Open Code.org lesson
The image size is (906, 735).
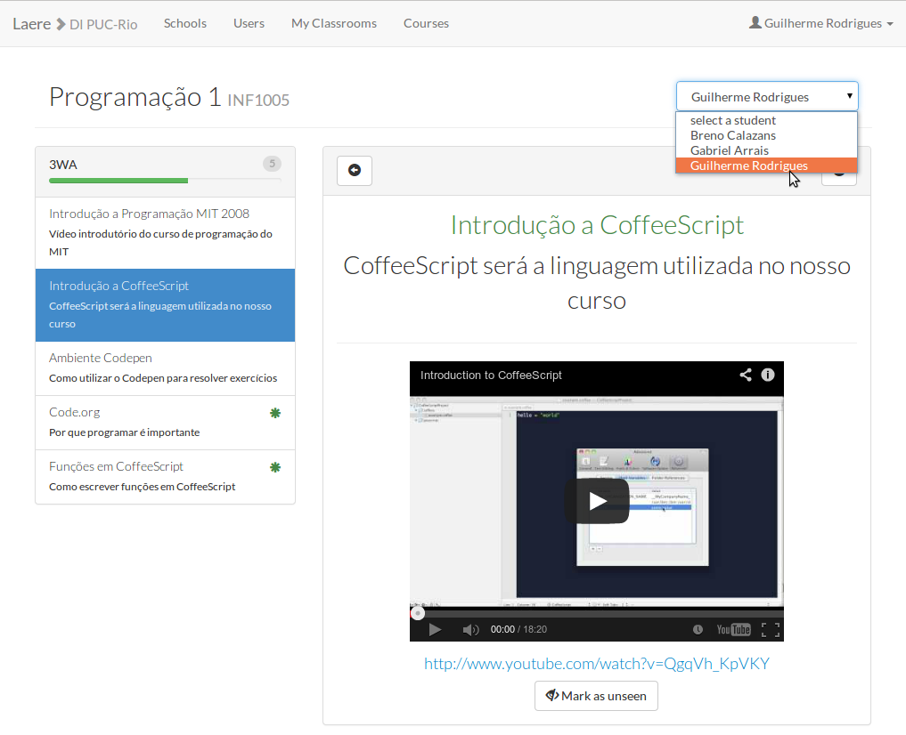pos(165,423)
